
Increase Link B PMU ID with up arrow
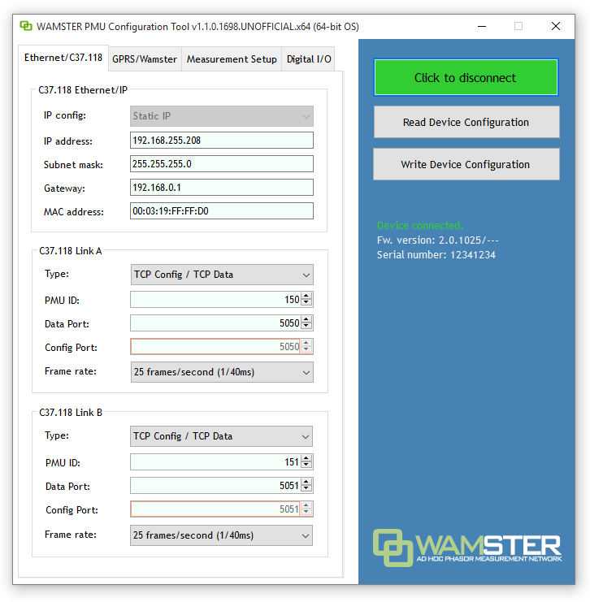(x=306, y=458)
